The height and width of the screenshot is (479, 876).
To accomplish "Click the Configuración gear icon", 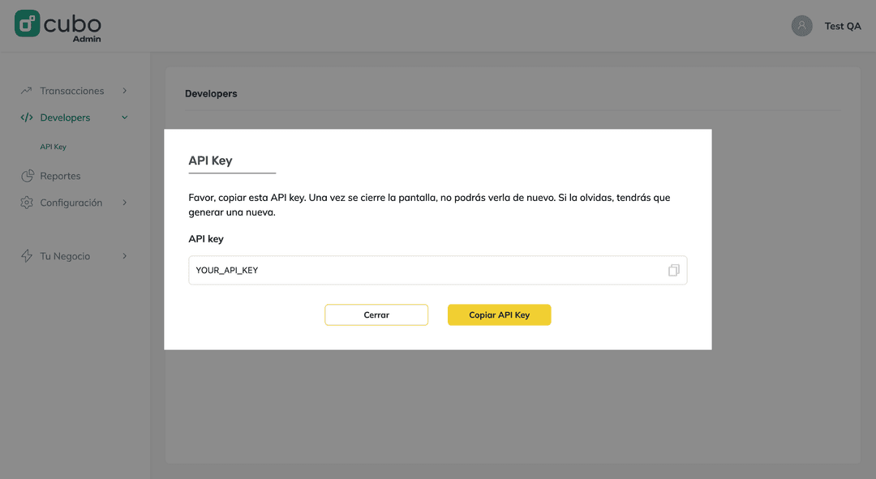I will [26, 202].
